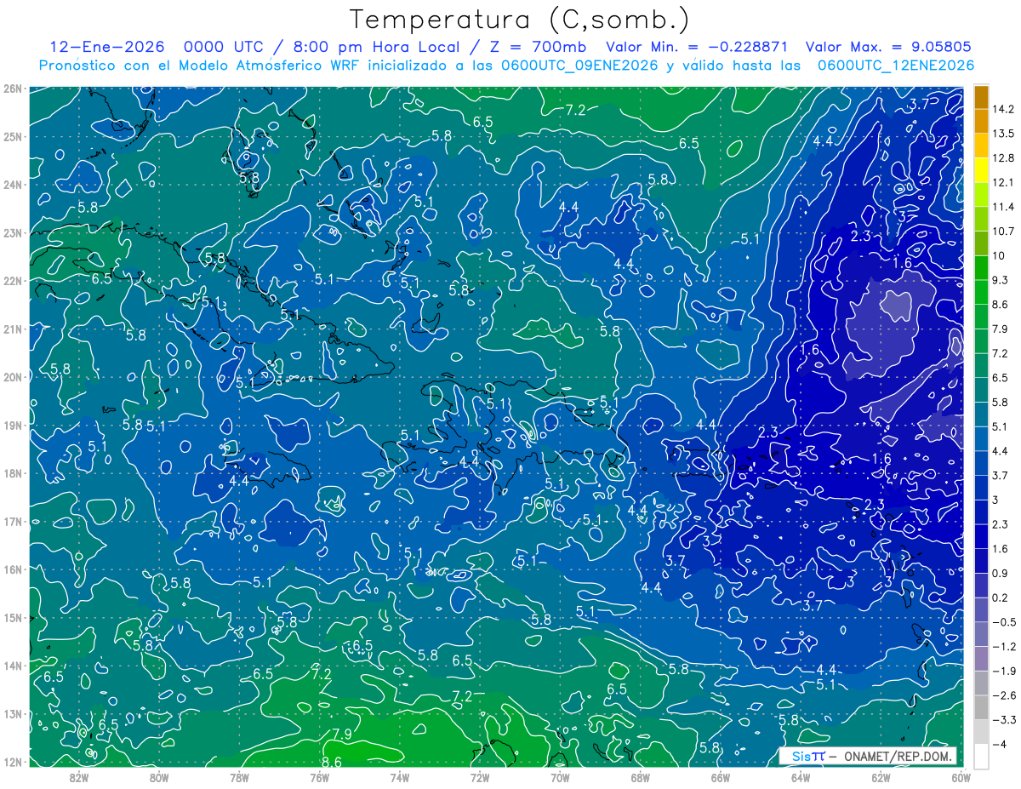This screenshot has height=789, width=1021.
Task: Click the white swatch below -4 on color scale
Action: 981,756
